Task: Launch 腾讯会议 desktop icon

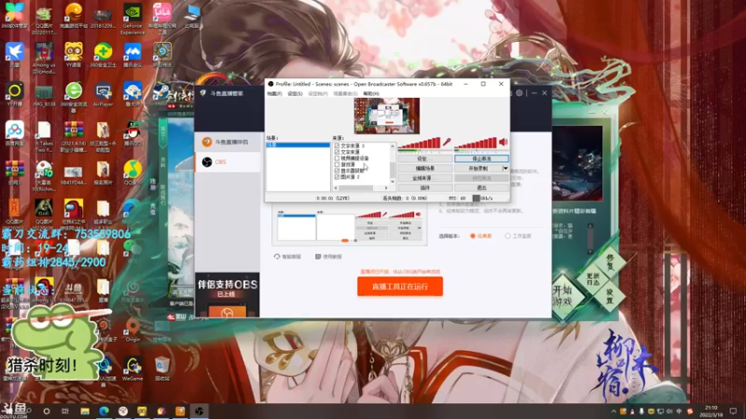Action: point(132,55)
